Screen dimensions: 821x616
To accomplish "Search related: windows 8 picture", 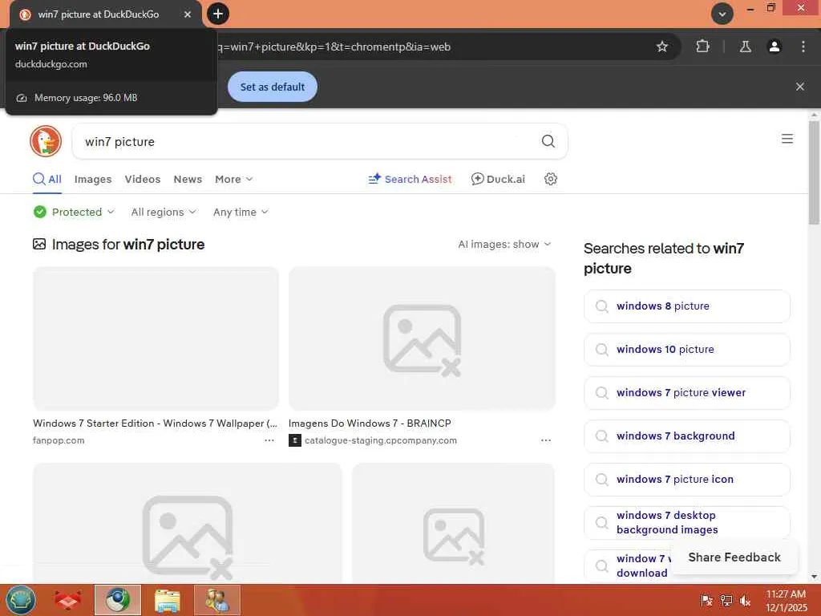I will [686, 306].
